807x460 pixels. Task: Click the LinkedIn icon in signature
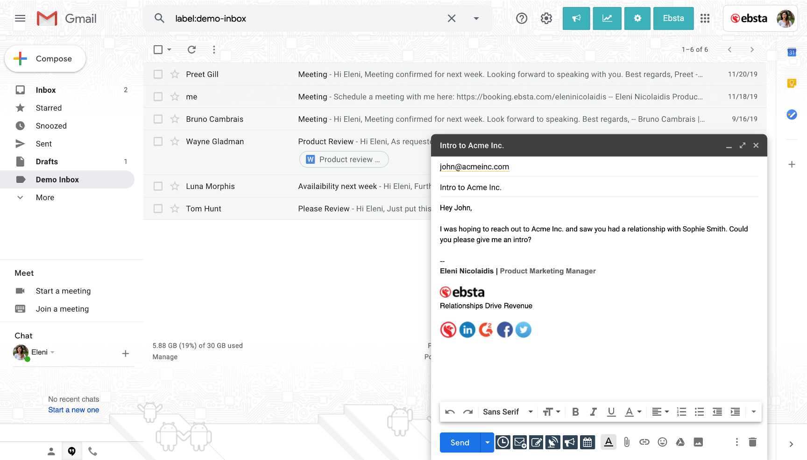tap(467, 330)
